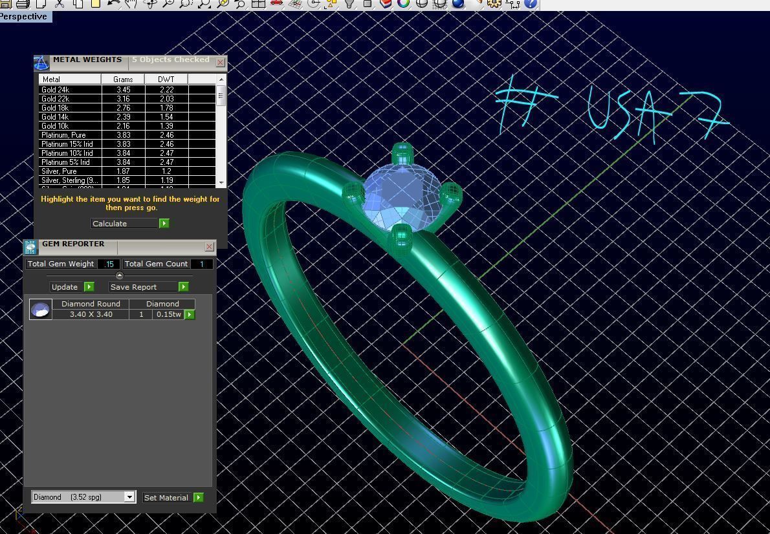This screenshot has width=770, height=534.
Task: Select the Silver, Pure row
Action: [127, 171]
